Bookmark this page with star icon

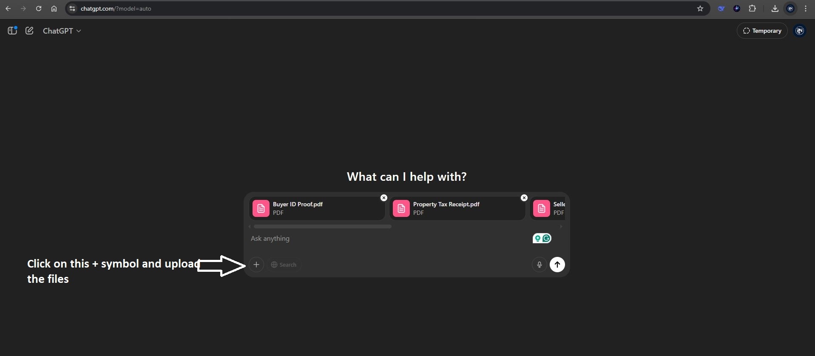coord(700,9)
